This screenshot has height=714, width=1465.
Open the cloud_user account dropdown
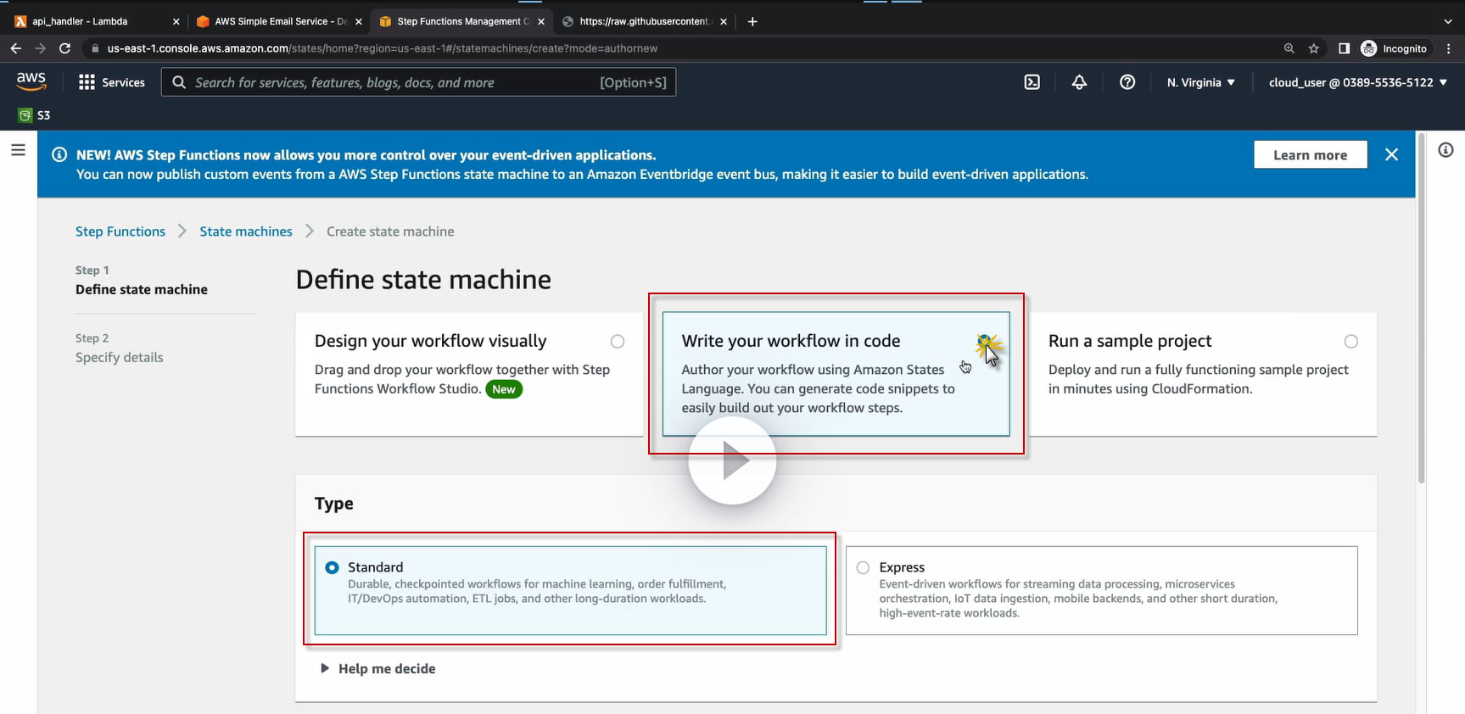1357,82
